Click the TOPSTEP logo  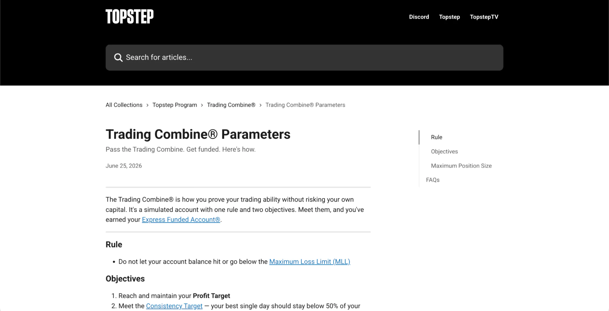[129, 16]
